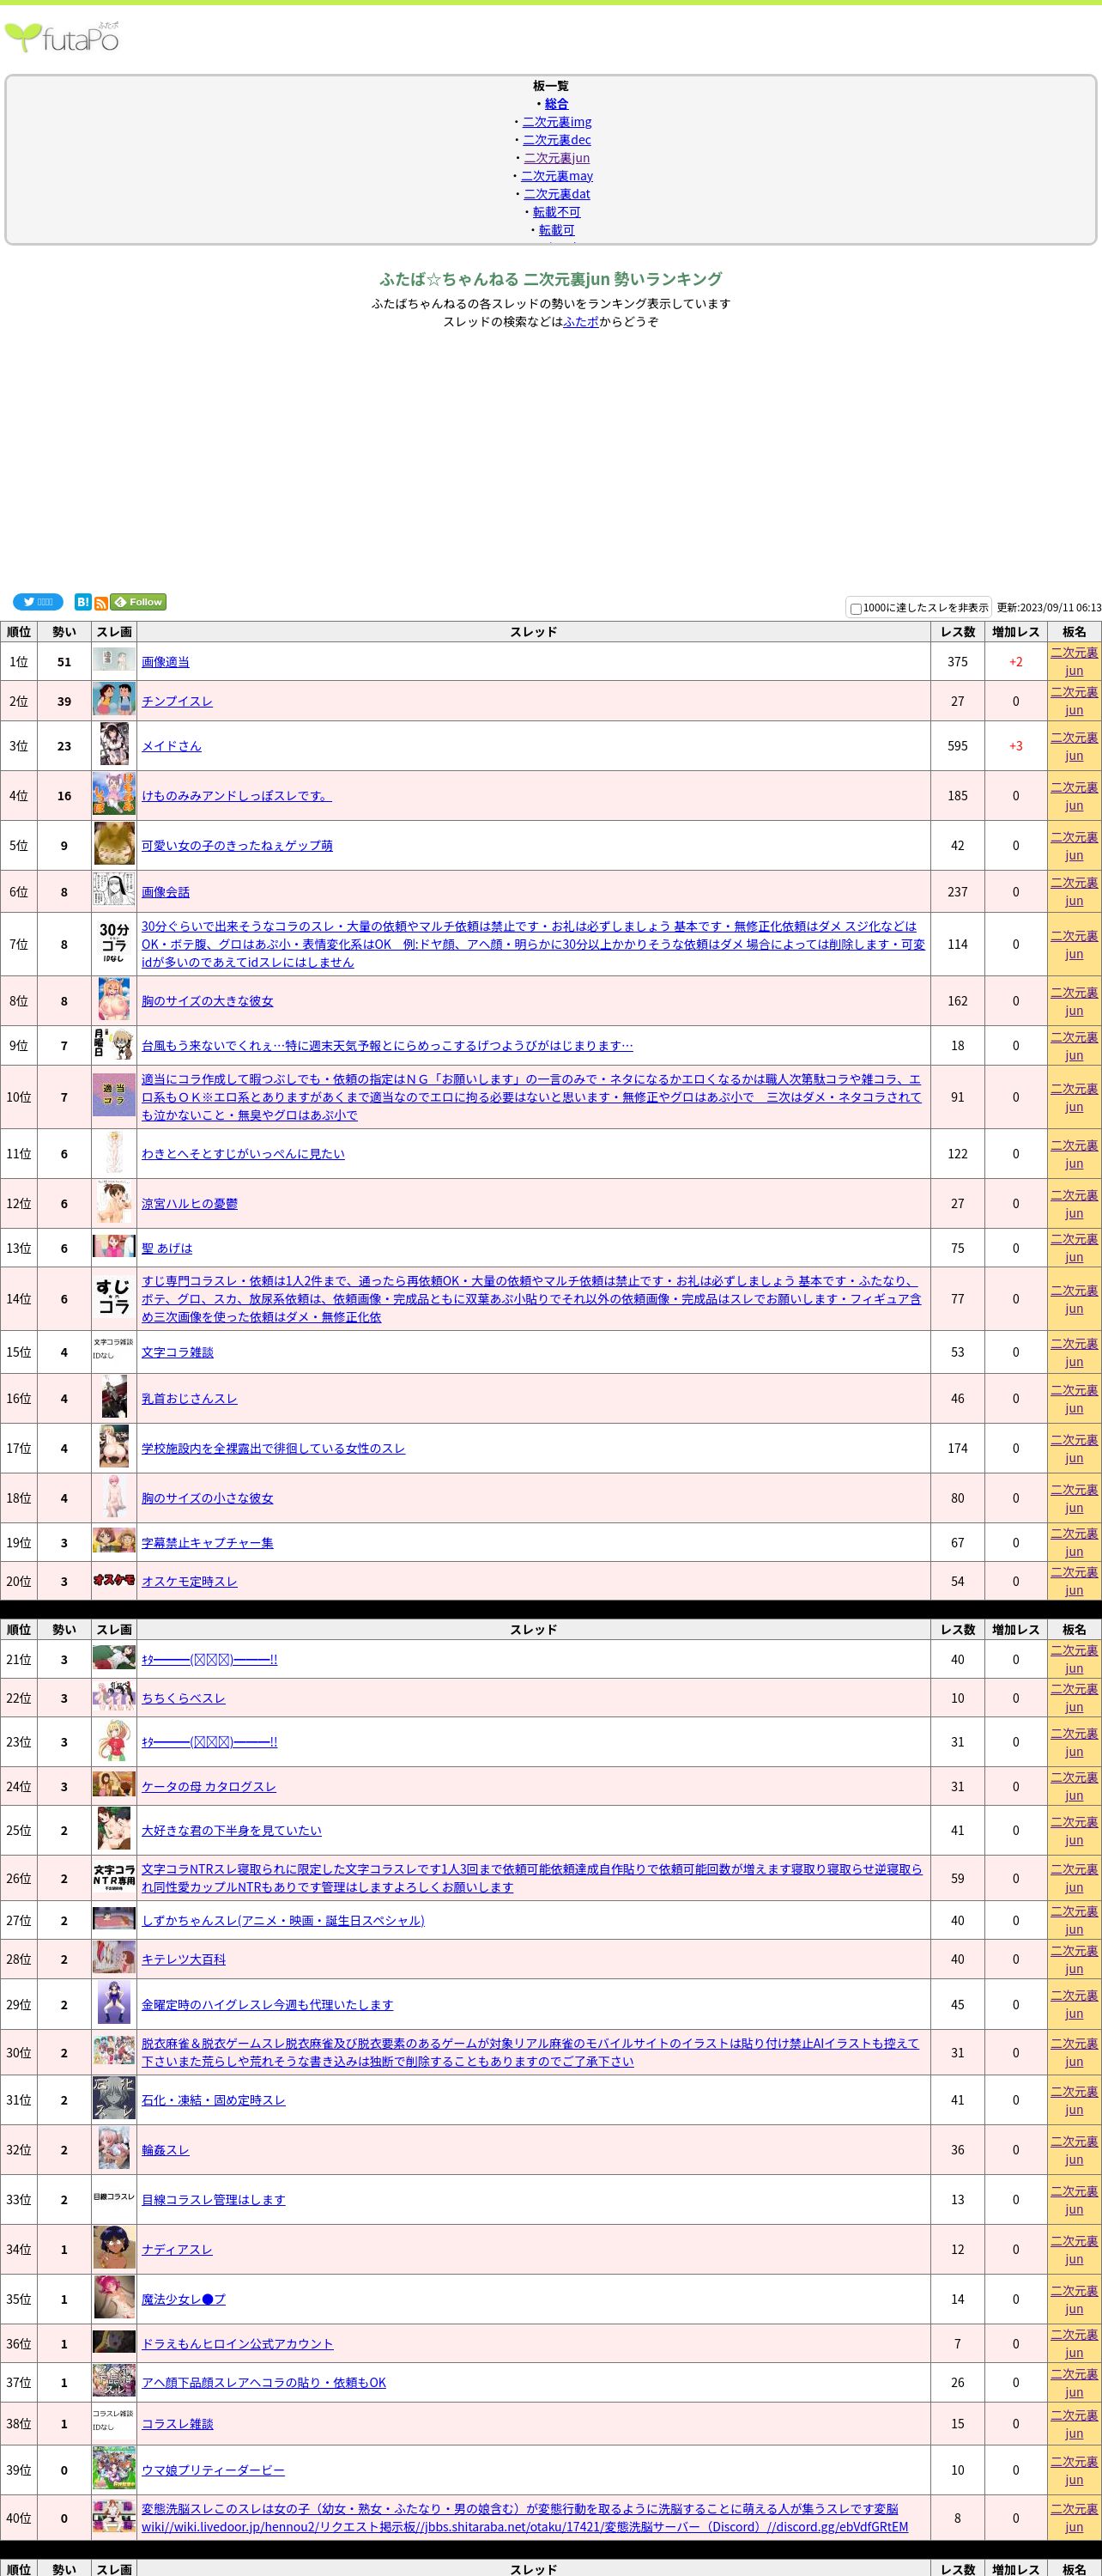Open the 二次元裏dat board link

556,194
